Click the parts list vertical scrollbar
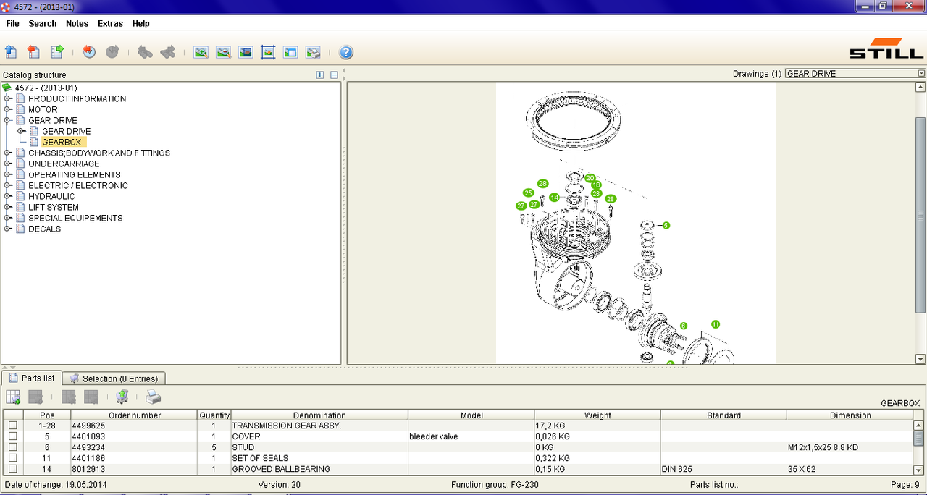This screenshot has height=495, width=927. [x=919, y=437]
